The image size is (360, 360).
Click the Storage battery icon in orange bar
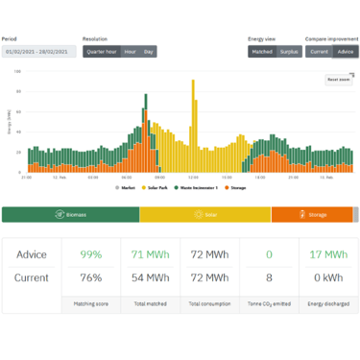[302, 214]
